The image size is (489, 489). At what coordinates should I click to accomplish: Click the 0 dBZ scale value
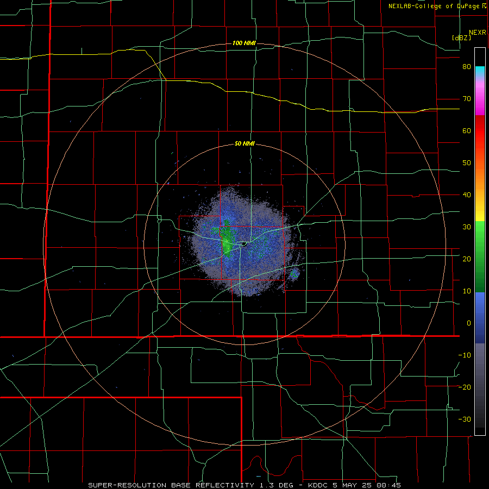469,323
